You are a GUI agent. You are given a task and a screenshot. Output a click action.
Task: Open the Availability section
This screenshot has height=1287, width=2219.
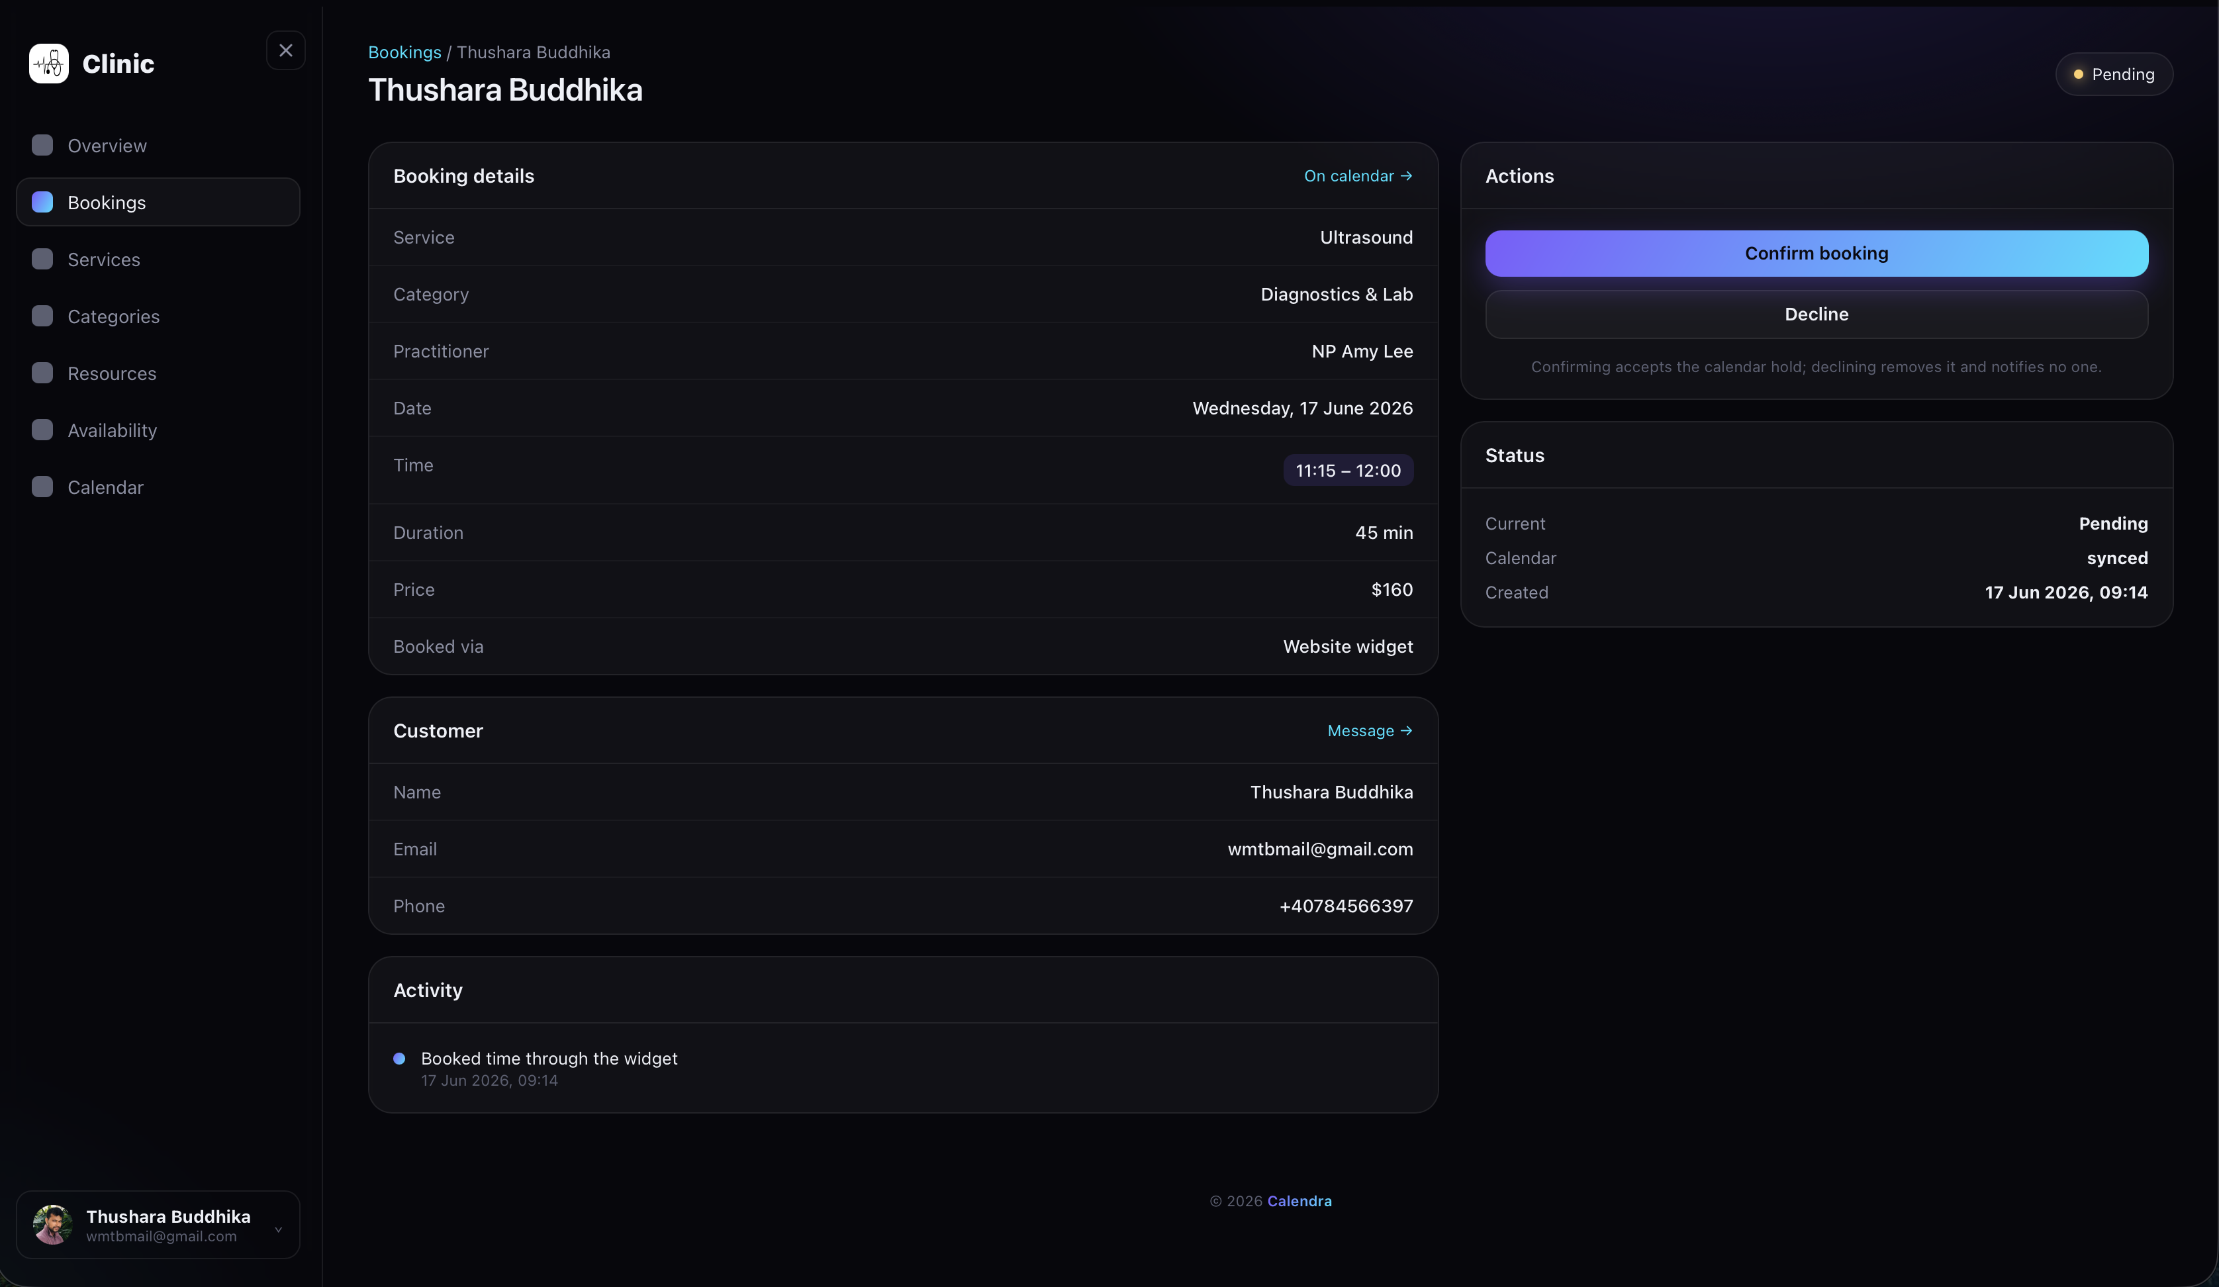pyautogui.click(x=158, y=430)
